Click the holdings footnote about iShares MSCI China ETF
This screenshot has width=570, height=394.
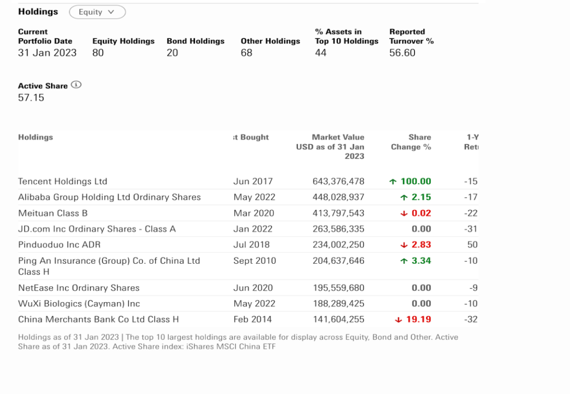tap(238, 341)
